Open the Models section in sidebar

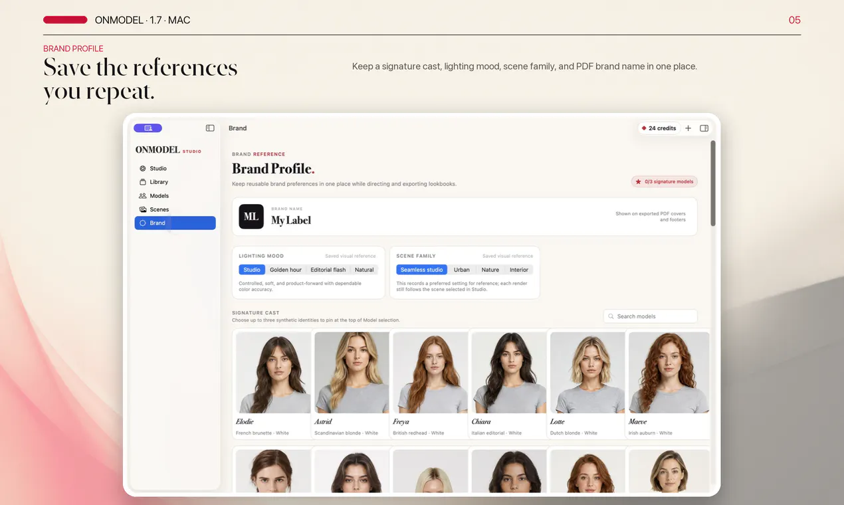point(175,196)
